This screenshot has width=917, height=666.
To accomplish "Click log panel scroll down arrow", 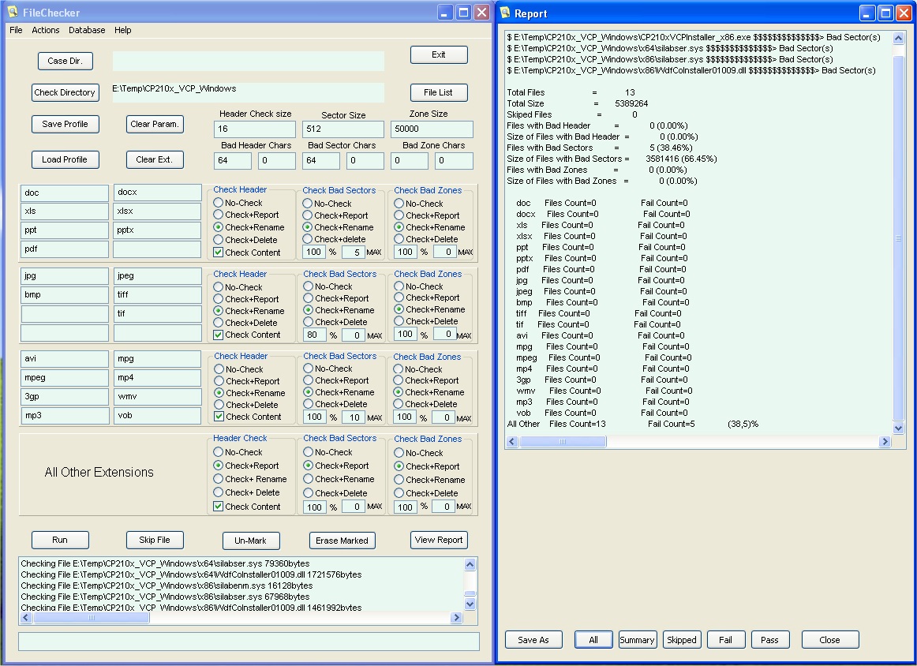I will [x=470, y=604].
